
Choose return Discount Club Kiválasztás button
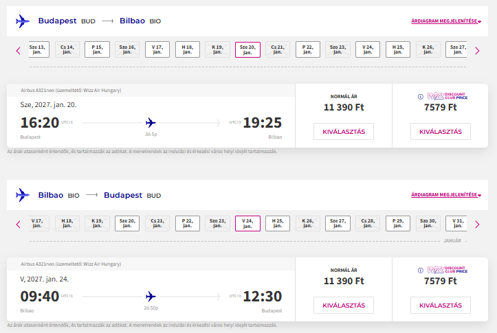point(441,305)
